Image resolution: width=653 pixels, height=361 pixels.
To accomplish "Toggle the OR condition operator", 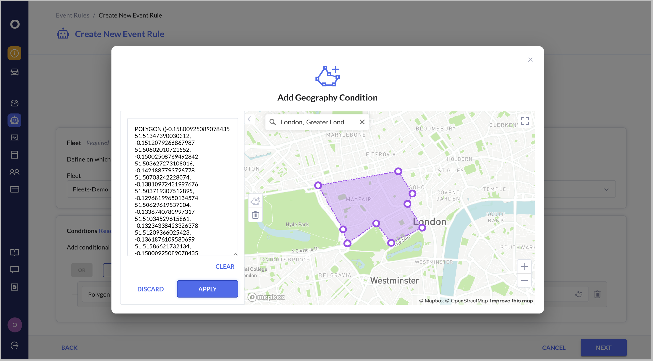I will point(82,270).
